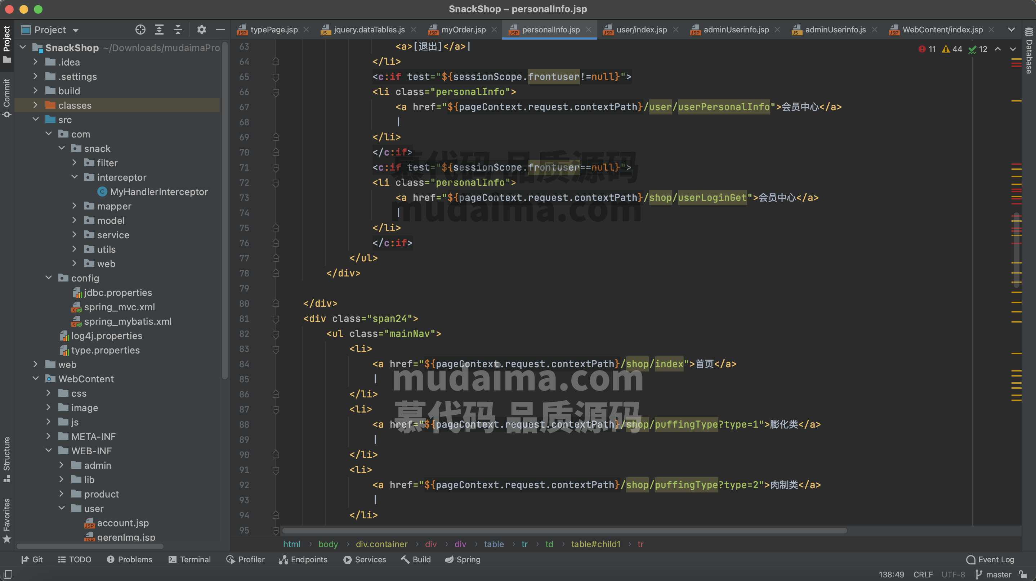Open Project panel settings gear
The image size is (1036, 581).
201,30
